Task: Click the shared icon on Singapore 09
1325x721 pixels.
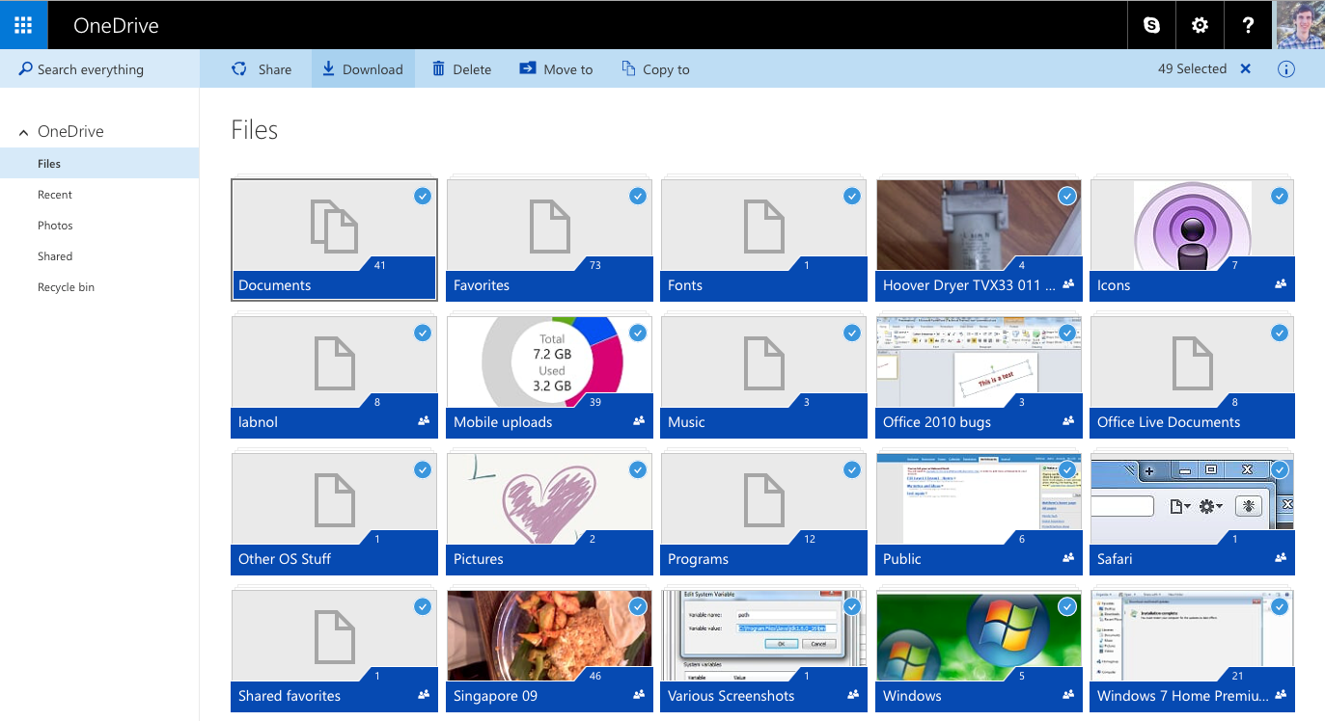Action: [x=638, y=695]
